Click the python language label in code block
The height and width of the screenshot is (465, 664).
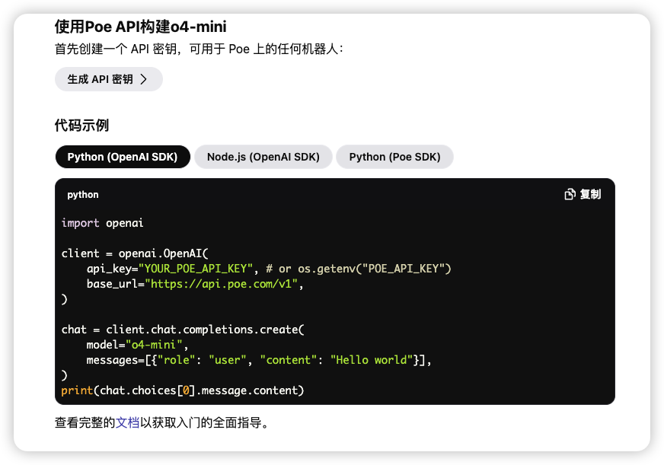[83, 195]
